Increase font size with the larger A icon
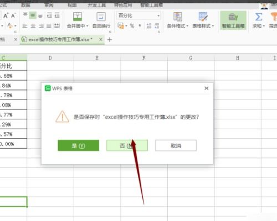The image size is (277, 221). point(6,15)
